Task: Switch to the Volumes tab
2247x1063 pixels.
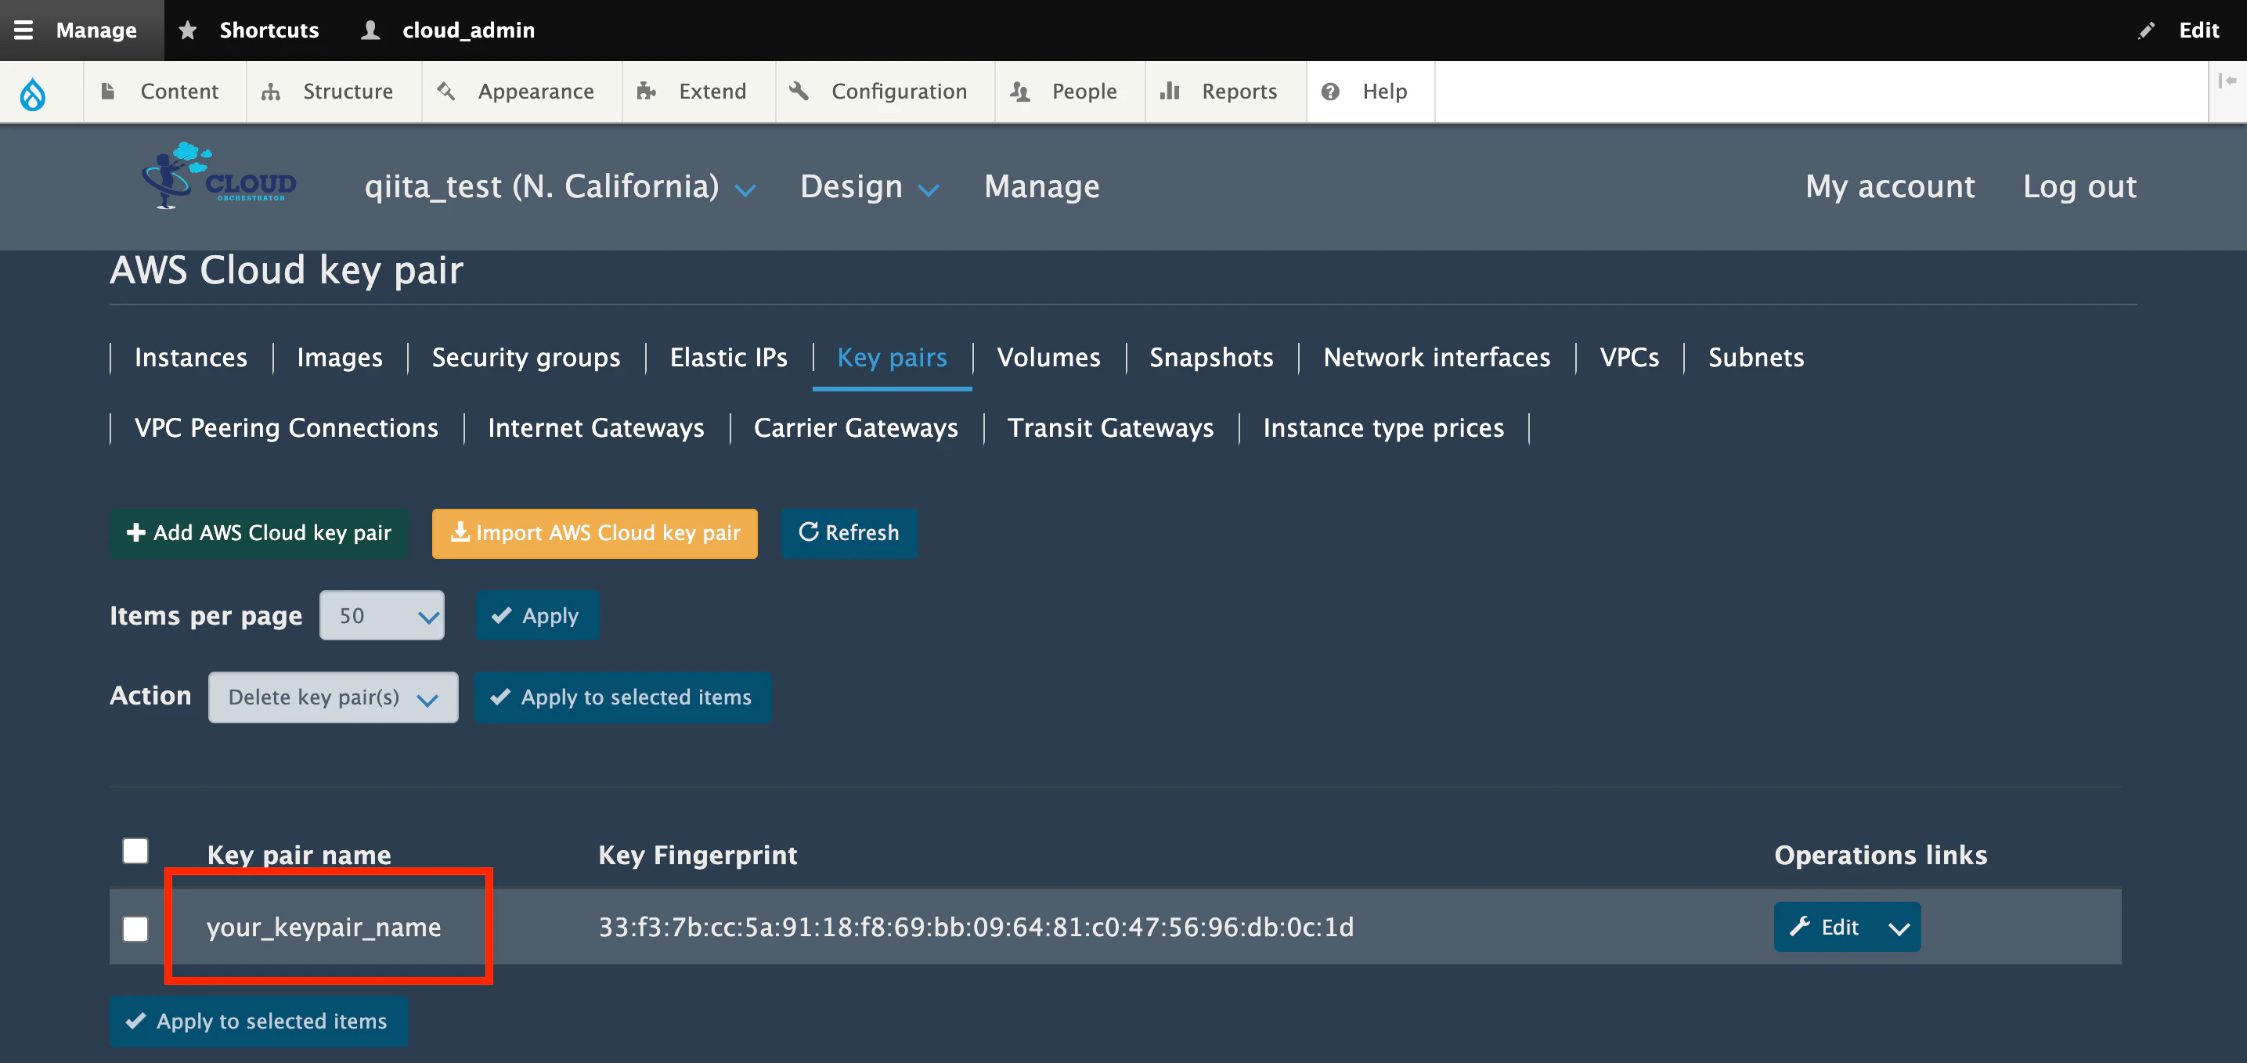Action: point(1048,358)
